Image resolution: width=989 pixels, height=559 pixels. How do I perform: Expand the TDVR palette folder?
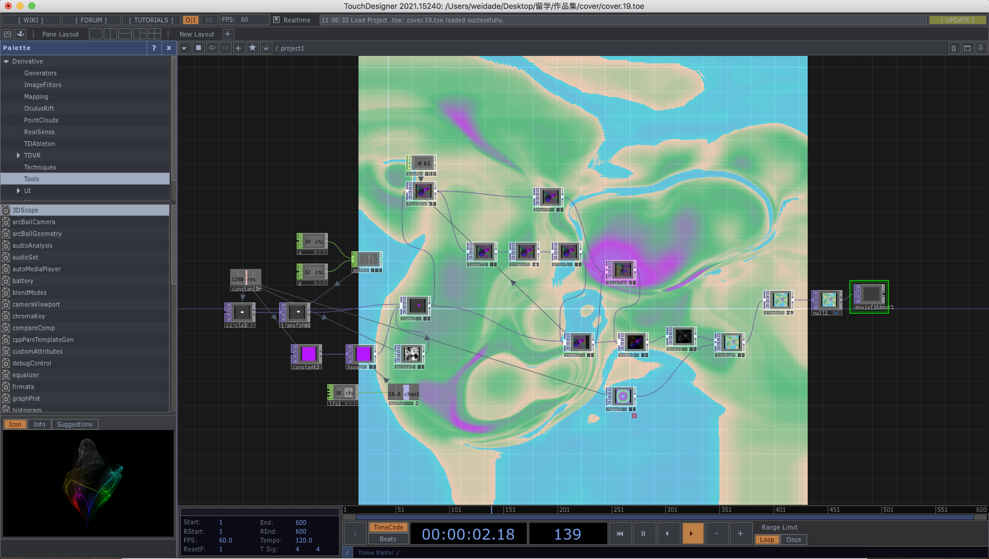(19, 156)
